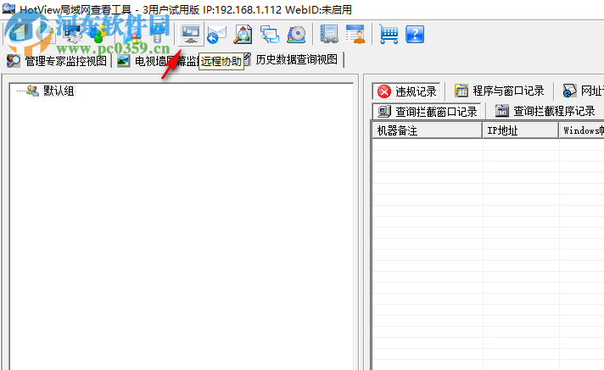Screen dimensions: 604x370
Task: Click the overlapping chat windows icon
Action: pos(270,35)
